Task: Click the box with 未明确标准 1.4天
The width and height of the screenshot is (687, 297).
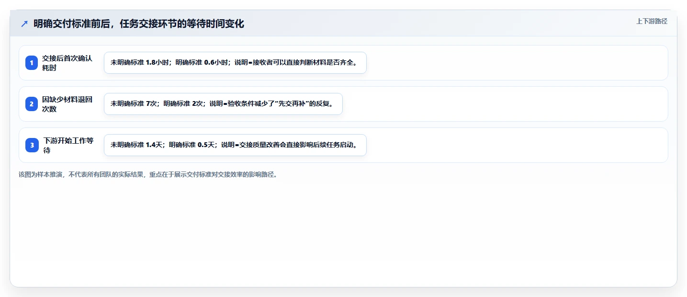Action: [235, 145]
